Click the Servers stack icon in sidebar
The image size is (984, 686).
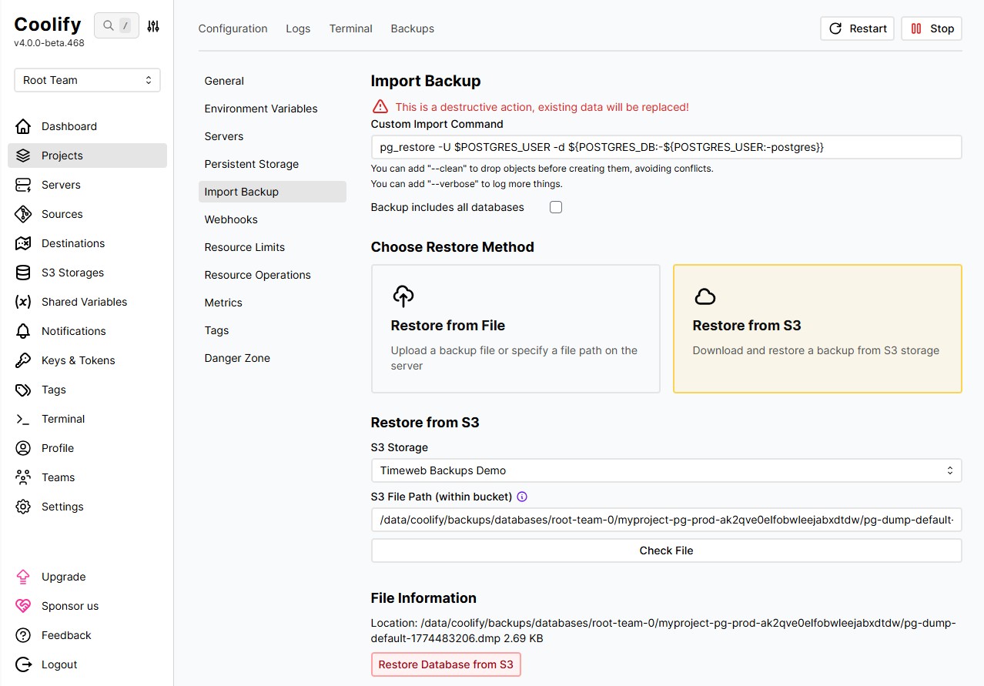[x=23, y=185]
